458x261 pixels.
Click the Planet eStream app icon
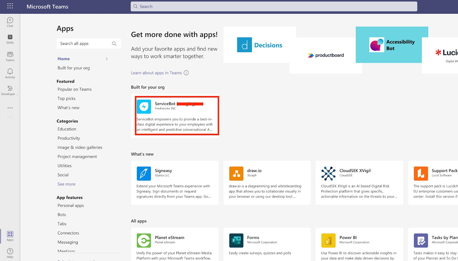click(x=144, y=240)
